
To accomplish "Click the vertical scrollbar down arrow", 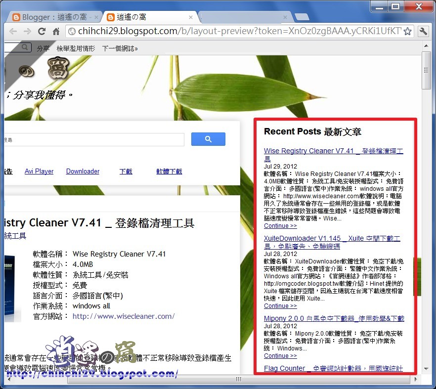I will point(426,369).
